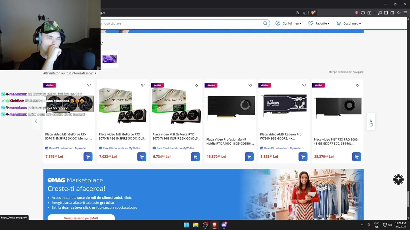
Task: Open the Discord taskbar icon
Action: click(x=224, y=225)
